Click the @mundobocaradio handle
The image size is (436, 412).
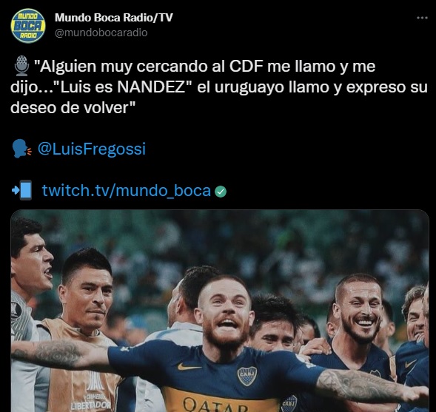(x=101, y=33)
